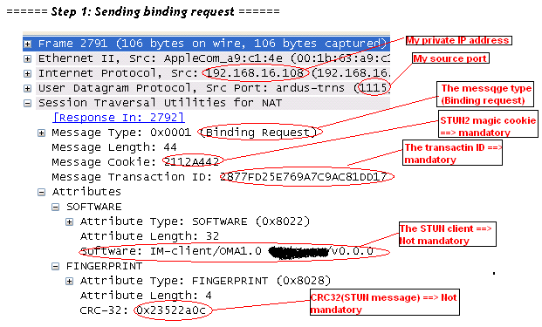Image resolution: width=542 pixels, height=327 pixels.
Task: Collapse the SOFTWARE attribute node
Action: click(x=55, y=208)
